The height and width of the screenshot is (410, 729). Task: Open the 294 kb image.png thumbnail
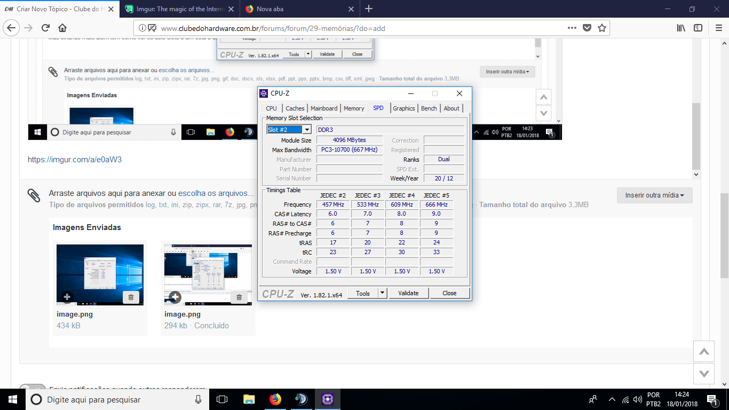point(208,274)
